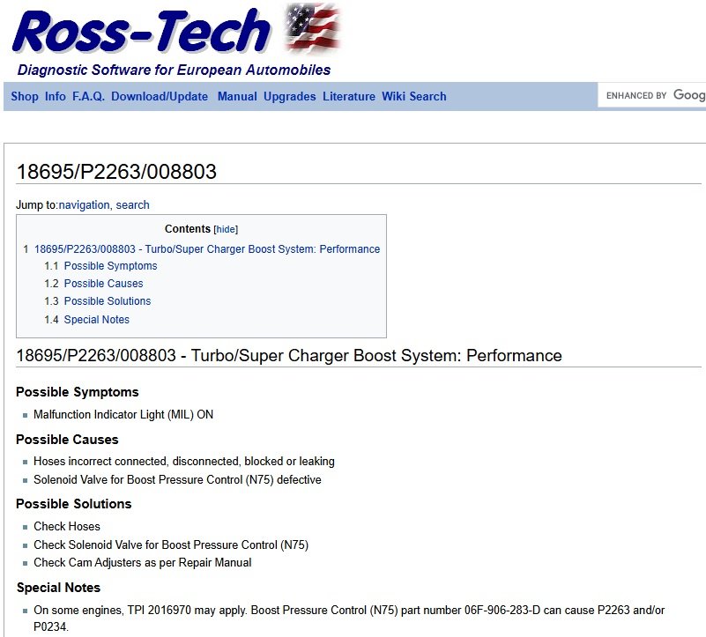The image size is (706, 637).
Task: Open Upgrades from the navigation bar
Action: (x=289, y=97)
